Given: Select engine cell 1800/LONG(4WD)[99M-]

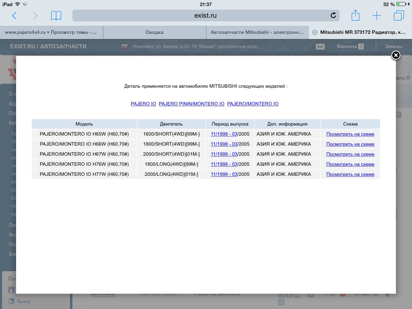Looking at the screenshot, I should click(171, 164).
